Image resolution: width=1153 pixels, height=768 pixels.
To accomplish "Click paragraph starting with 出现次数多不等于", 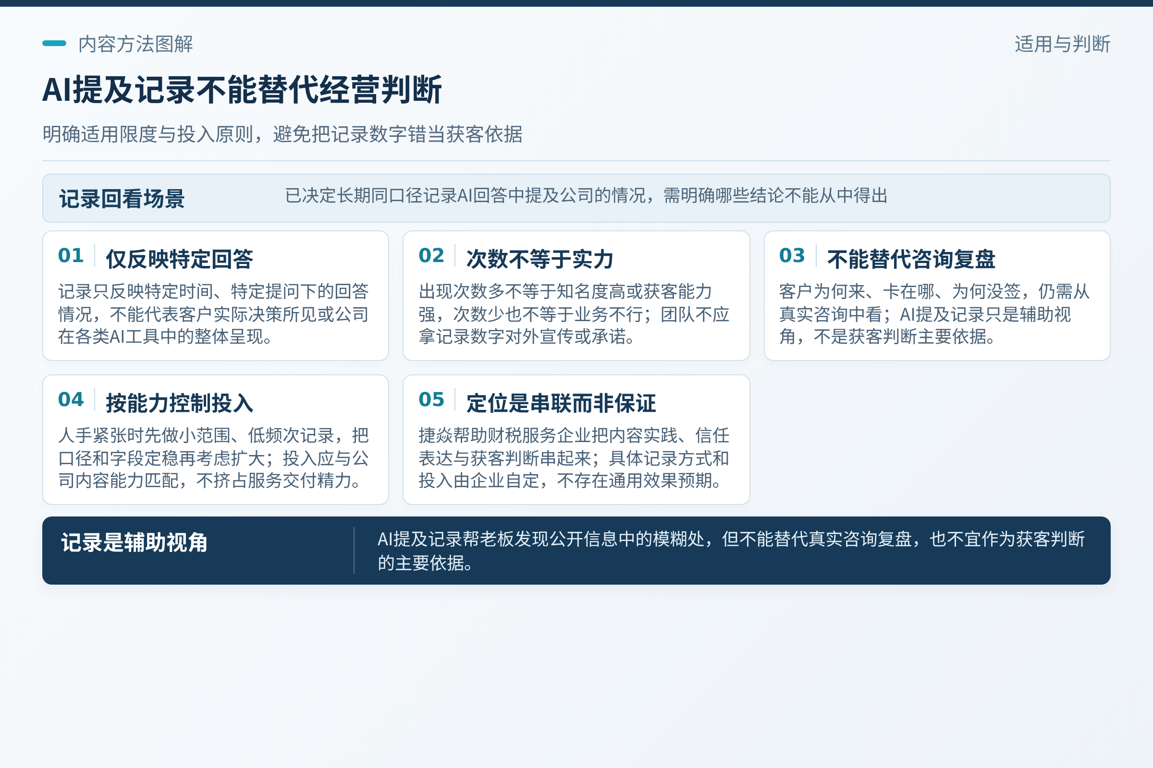I will point(574,314).
